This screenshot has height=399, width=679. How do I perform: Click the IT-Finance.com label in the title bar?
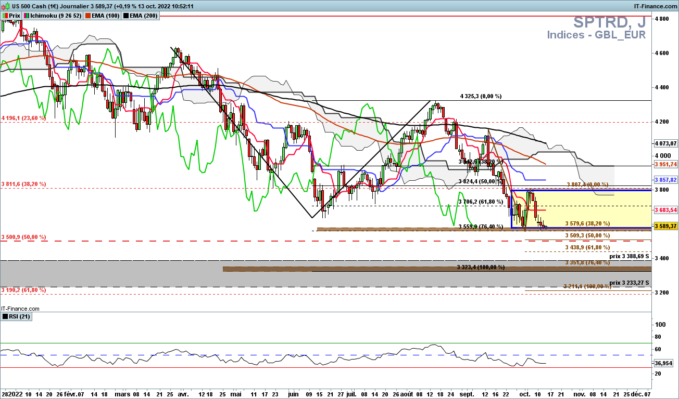(x=655, y=6)
